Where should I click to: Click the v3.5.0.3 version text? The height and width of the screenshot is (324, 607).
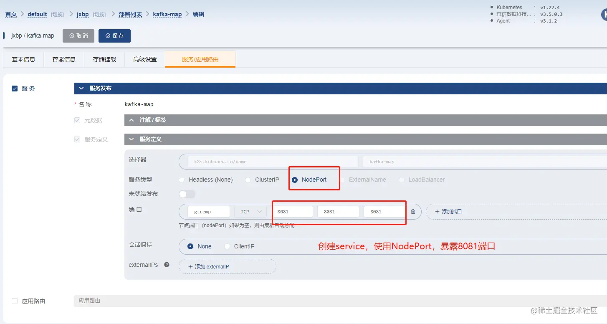click(x=551, y=14)
